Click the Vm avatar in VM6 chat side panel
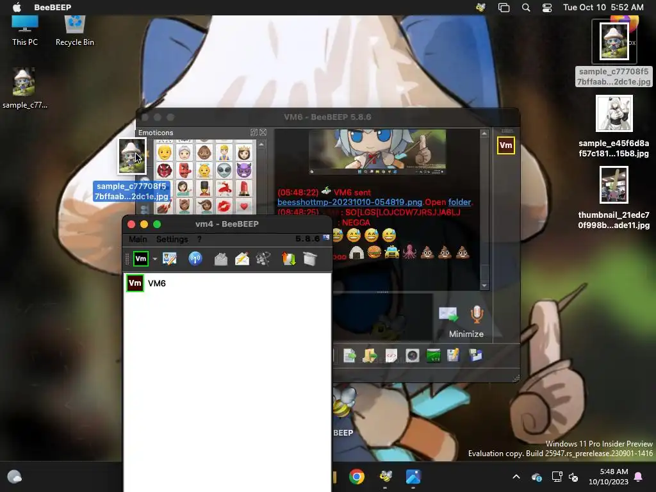This screenshot has height=492, width=656. click(506, 145)
